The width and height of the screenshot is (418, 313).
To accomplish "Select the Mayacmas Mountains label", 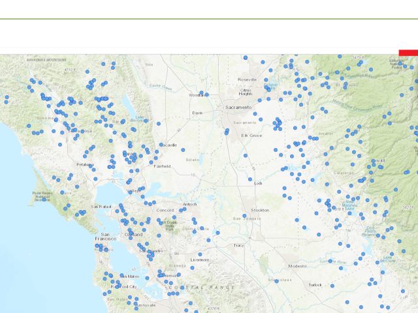I will tap(46, 60).
